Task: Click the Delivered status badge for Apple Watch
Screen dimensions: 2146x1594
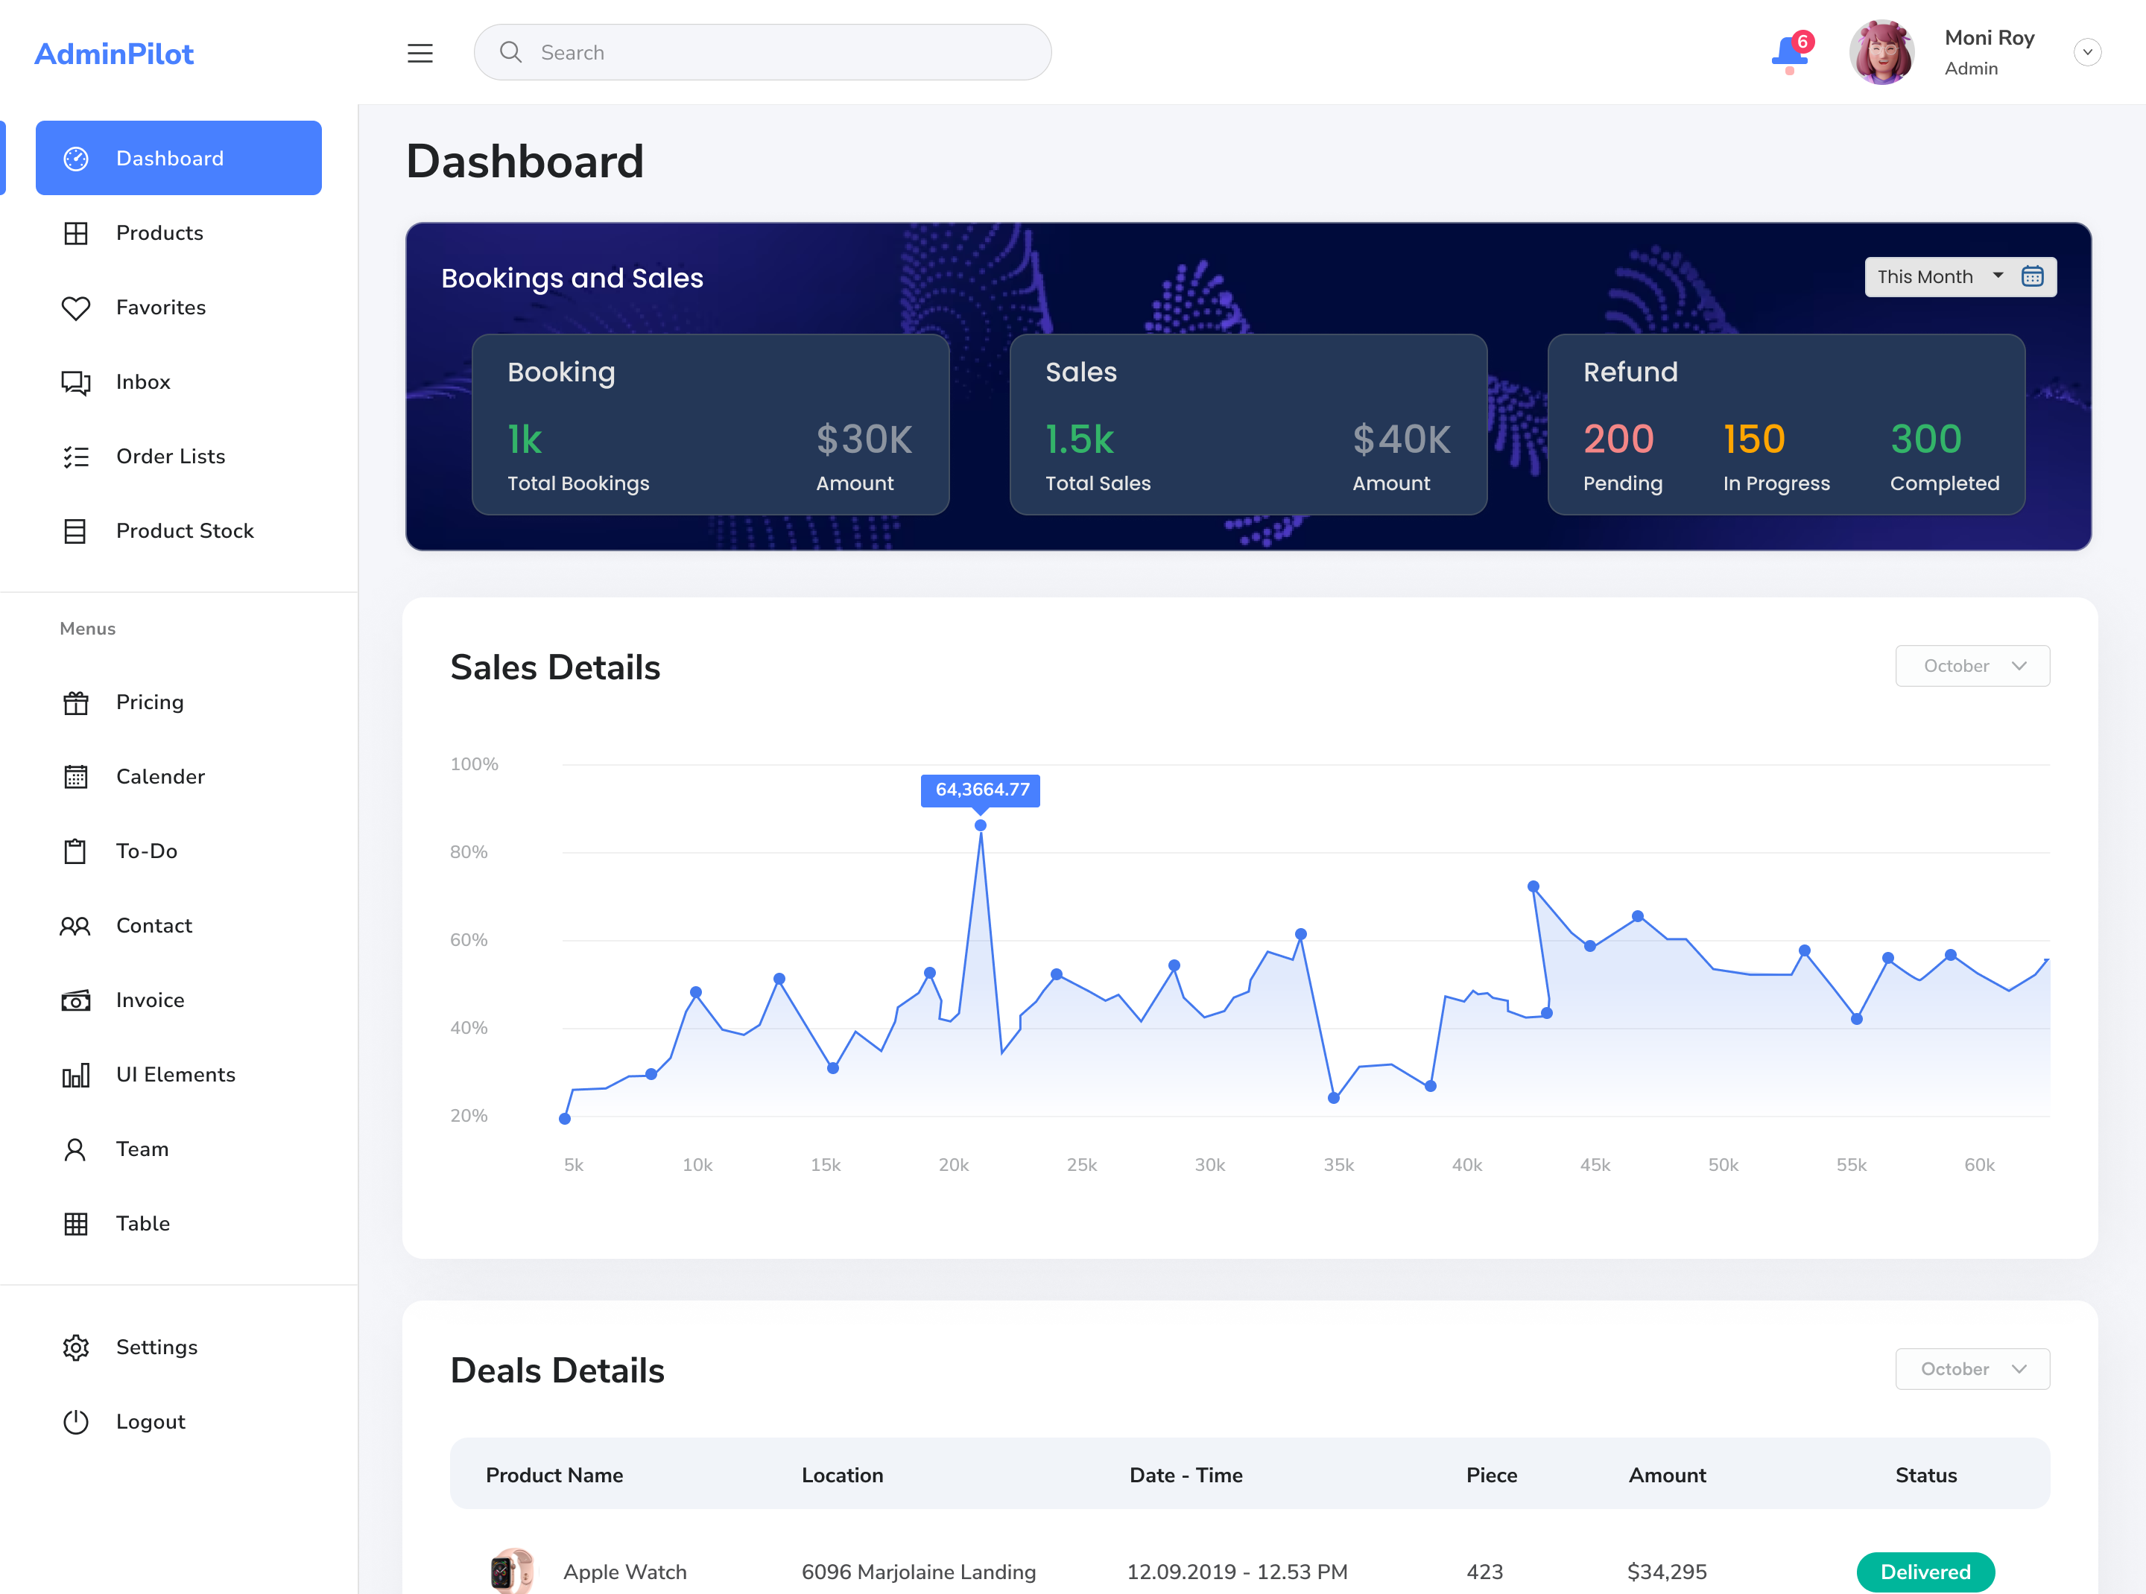Action: pyautogui.click(x=1925, y=1571)
